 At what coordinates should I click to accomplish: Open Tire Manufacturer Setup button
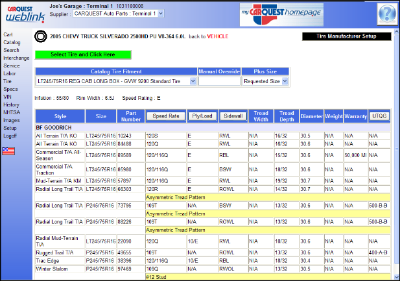tap(346, 36)
